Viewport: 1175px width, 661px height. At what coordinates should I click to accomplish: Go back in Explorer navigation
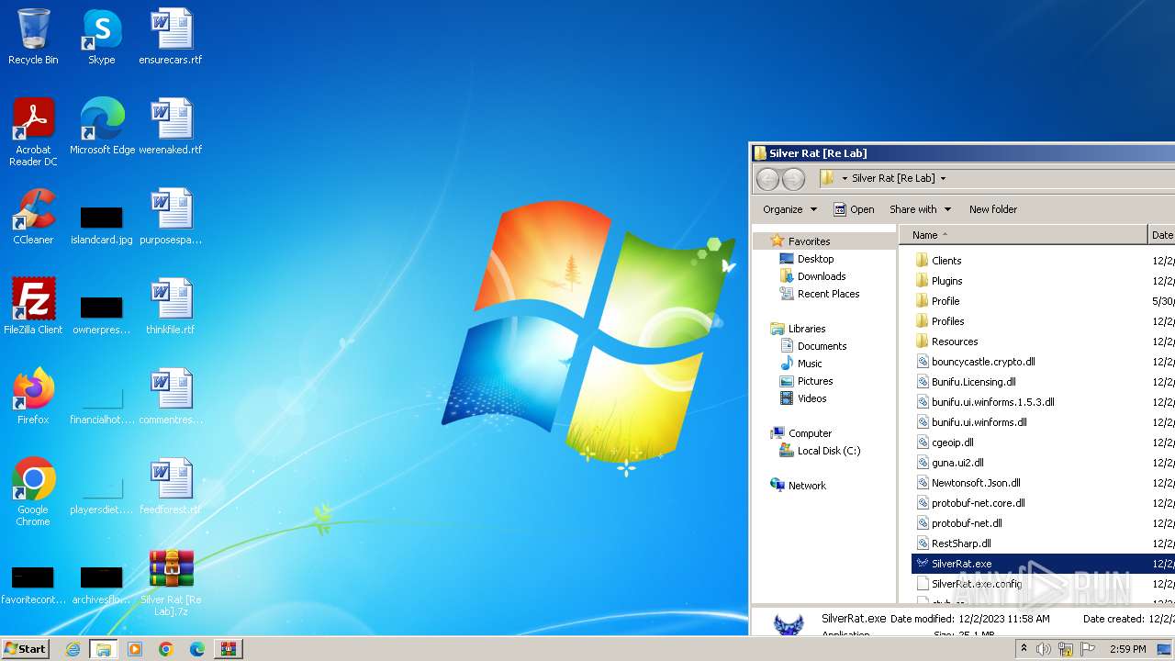[768, 179]
